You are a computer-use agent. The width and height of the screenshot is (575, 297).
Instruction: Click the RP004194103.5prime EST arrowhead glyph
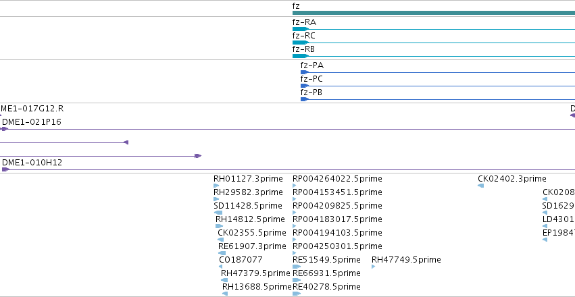pyautogui.click(x=294, y=240)
